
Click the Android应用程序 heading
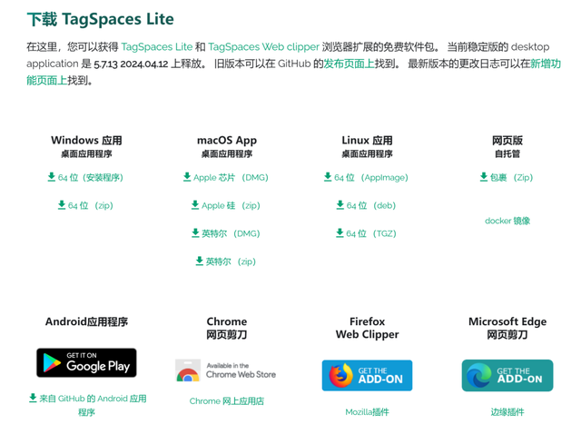[x=86, y=321]
